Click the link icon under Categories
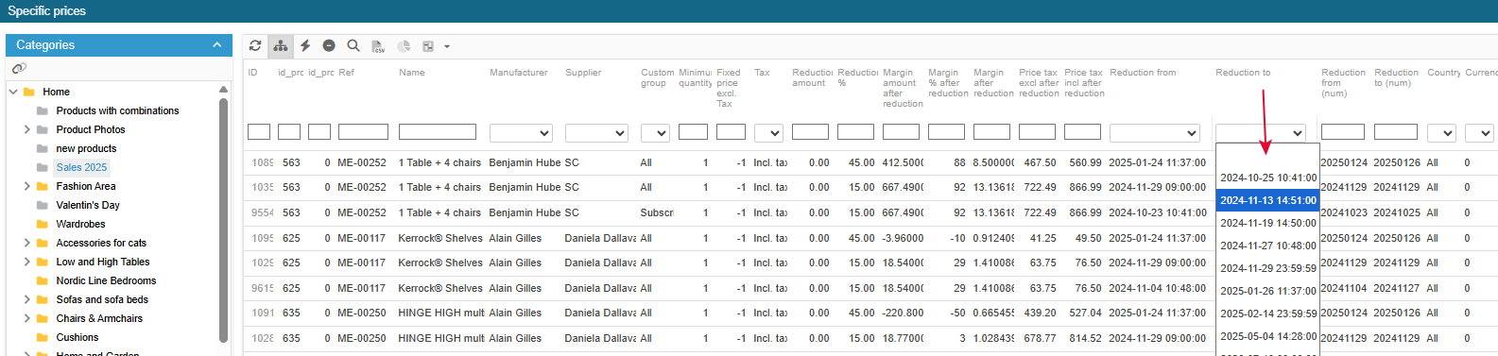Image resolution: width=1498 pixels, height=356 pixels. pos(18,69)
